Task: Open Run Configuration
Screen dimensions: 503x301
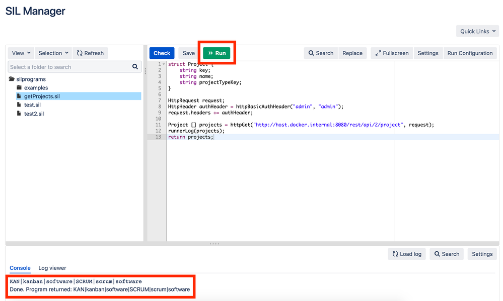Action: 470,53
